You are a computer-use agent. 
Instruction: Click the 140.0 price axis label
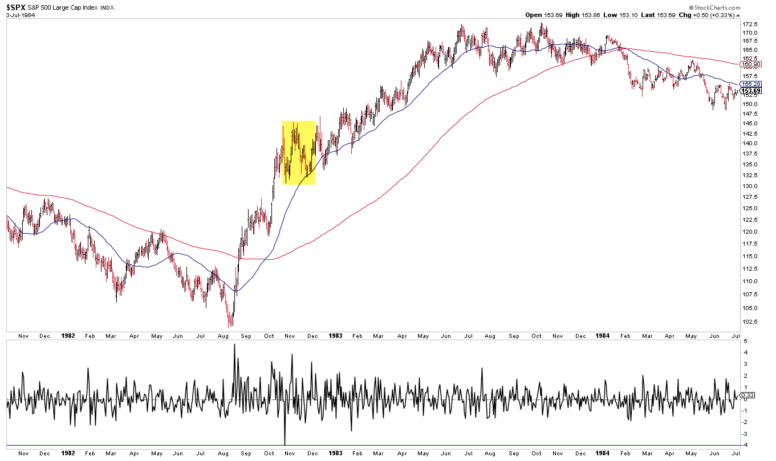point(751,144)
